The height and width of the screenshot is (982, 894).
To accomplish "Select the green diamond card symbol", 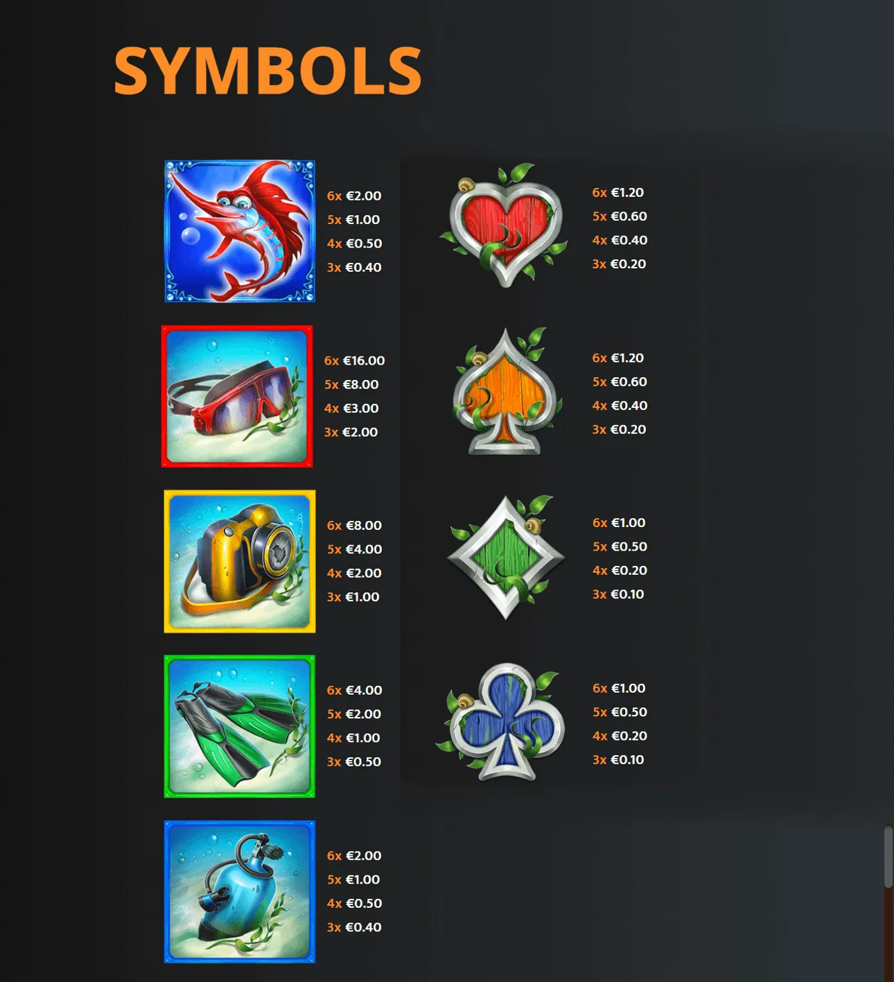I will 506,557.
